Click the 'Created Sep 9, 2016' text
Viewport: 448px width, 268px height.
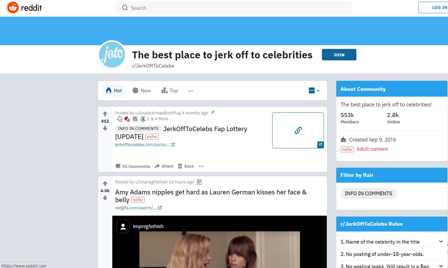372,140
